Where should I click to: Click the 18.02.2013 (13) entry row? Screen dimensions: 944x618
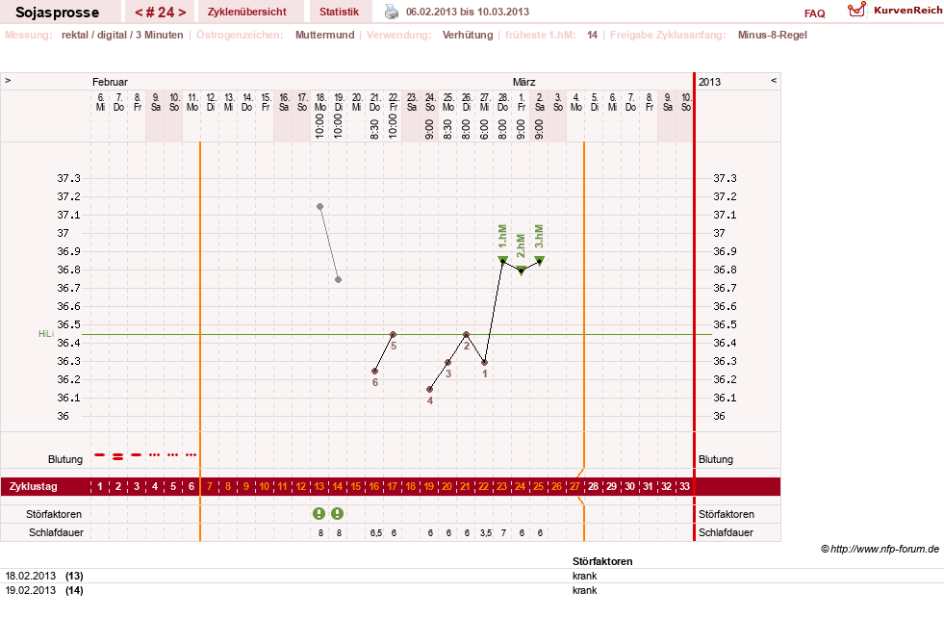pyautogui.click(x=472, y=576)
